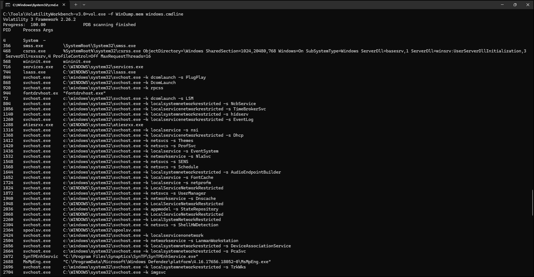Click the 'C:\WINDOWS\system32\services.exe' path
Screen dimensions: 534x277
(x=103, y=67)
